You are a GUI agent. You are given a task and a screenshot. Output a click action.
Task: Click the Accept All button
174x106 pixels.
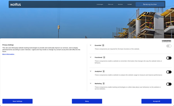click(157, 101)
